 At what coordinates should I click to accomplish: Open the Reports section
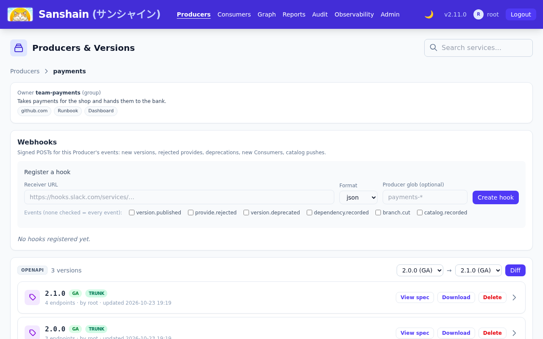point(294,14)
